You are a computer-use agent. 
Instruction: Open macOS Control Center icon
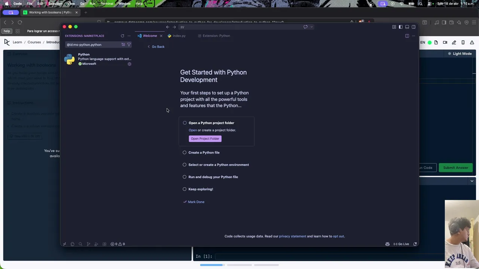point(430,3)
